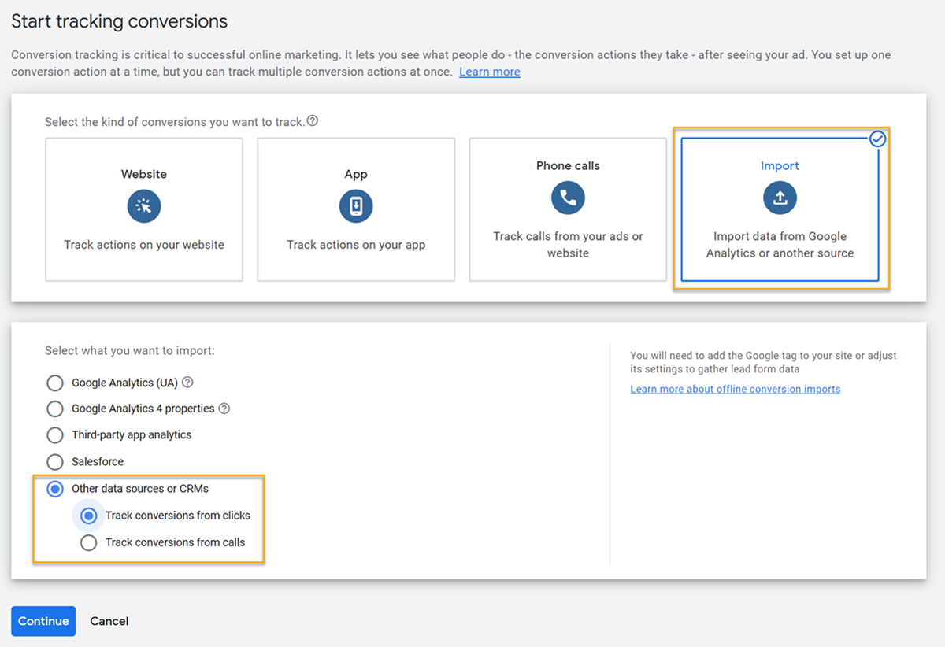Click help icon next to Google Analytics (UA)

pos(187,383)
